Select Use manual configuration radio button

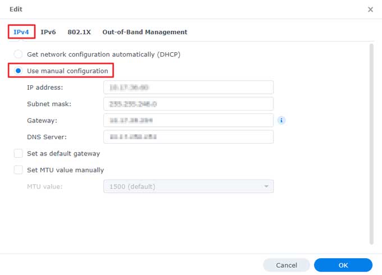click(18, 71)
